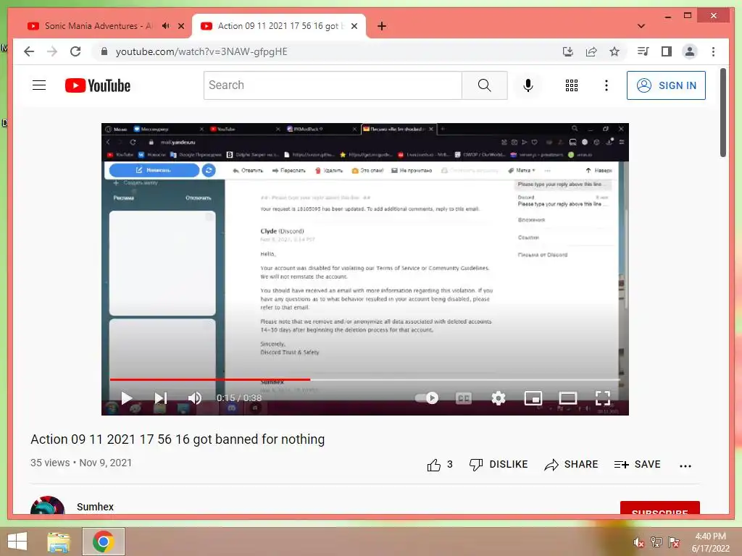The width and height of the screenshot is (742, 556).
Task: Toggle the autoplay switch
Action: pyautogui.click(x=426, y=397)
